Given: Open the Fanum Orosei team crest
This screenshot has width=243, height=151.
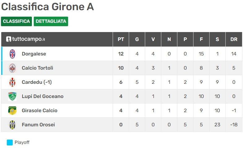Looking at the screenshot, I should (12, 125).
